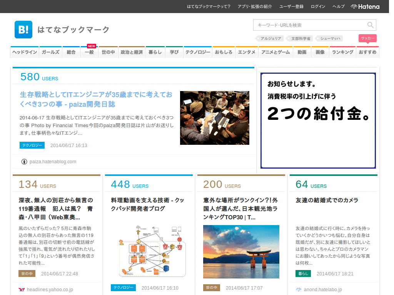Switch to the おもしろ tab
The height and width of the screenshot is (295, 394).
pyautogui.click(x=224, y=52)
